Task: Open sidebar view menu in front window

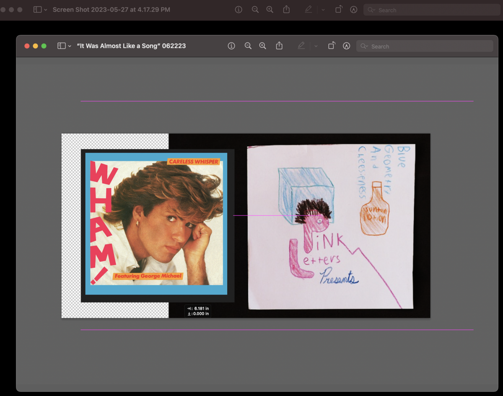Action: (x=70, y=46)
